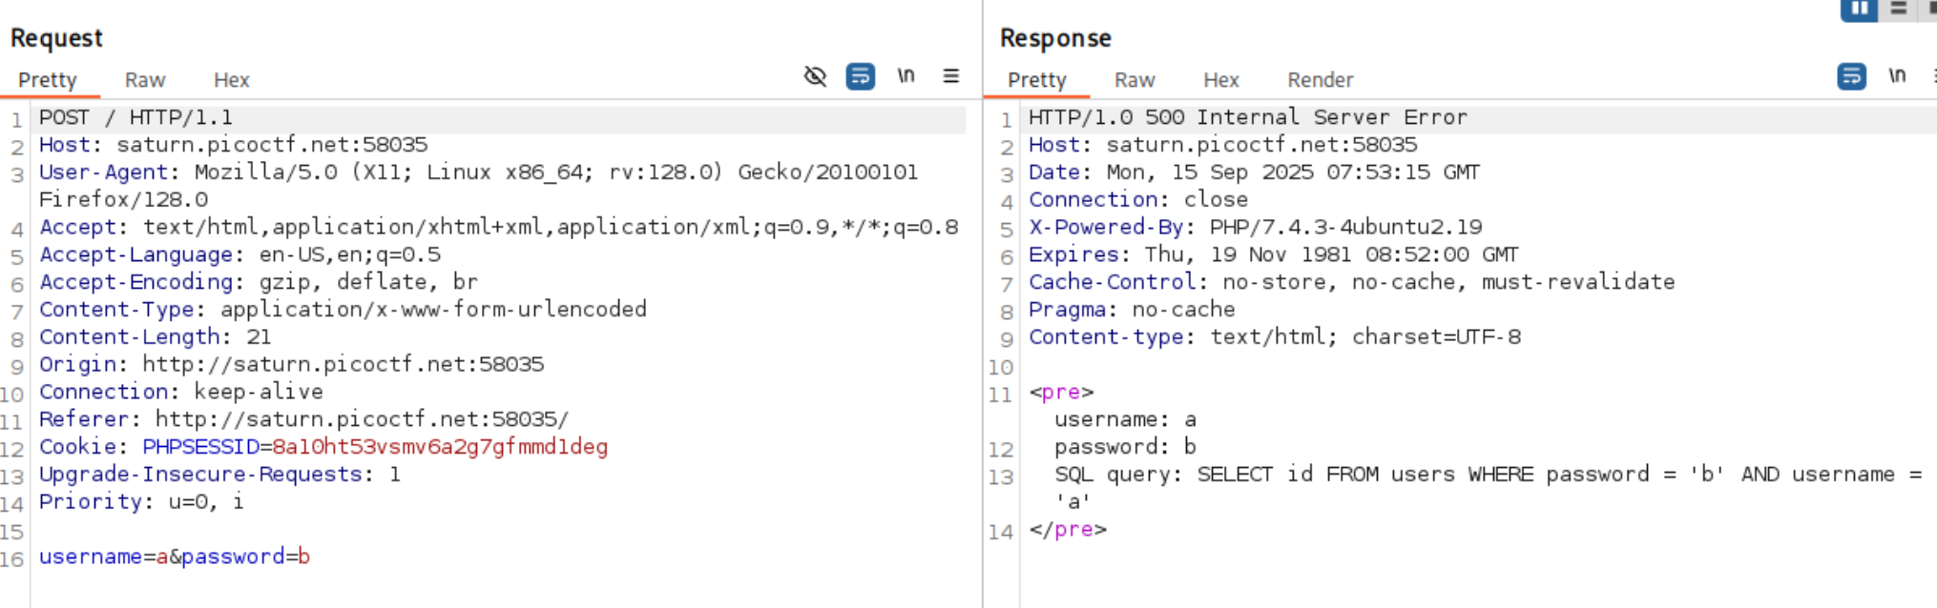Open the Raw tab in the Request panel
Viewport: 1937px width, 608px height.
coord(145,80)
